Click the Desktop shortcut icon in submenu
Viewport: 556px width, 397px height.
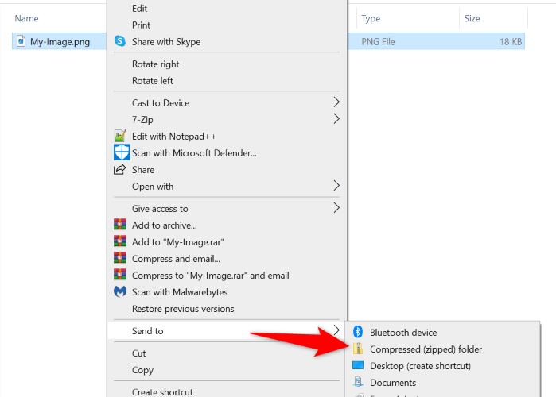coord(358,366)
